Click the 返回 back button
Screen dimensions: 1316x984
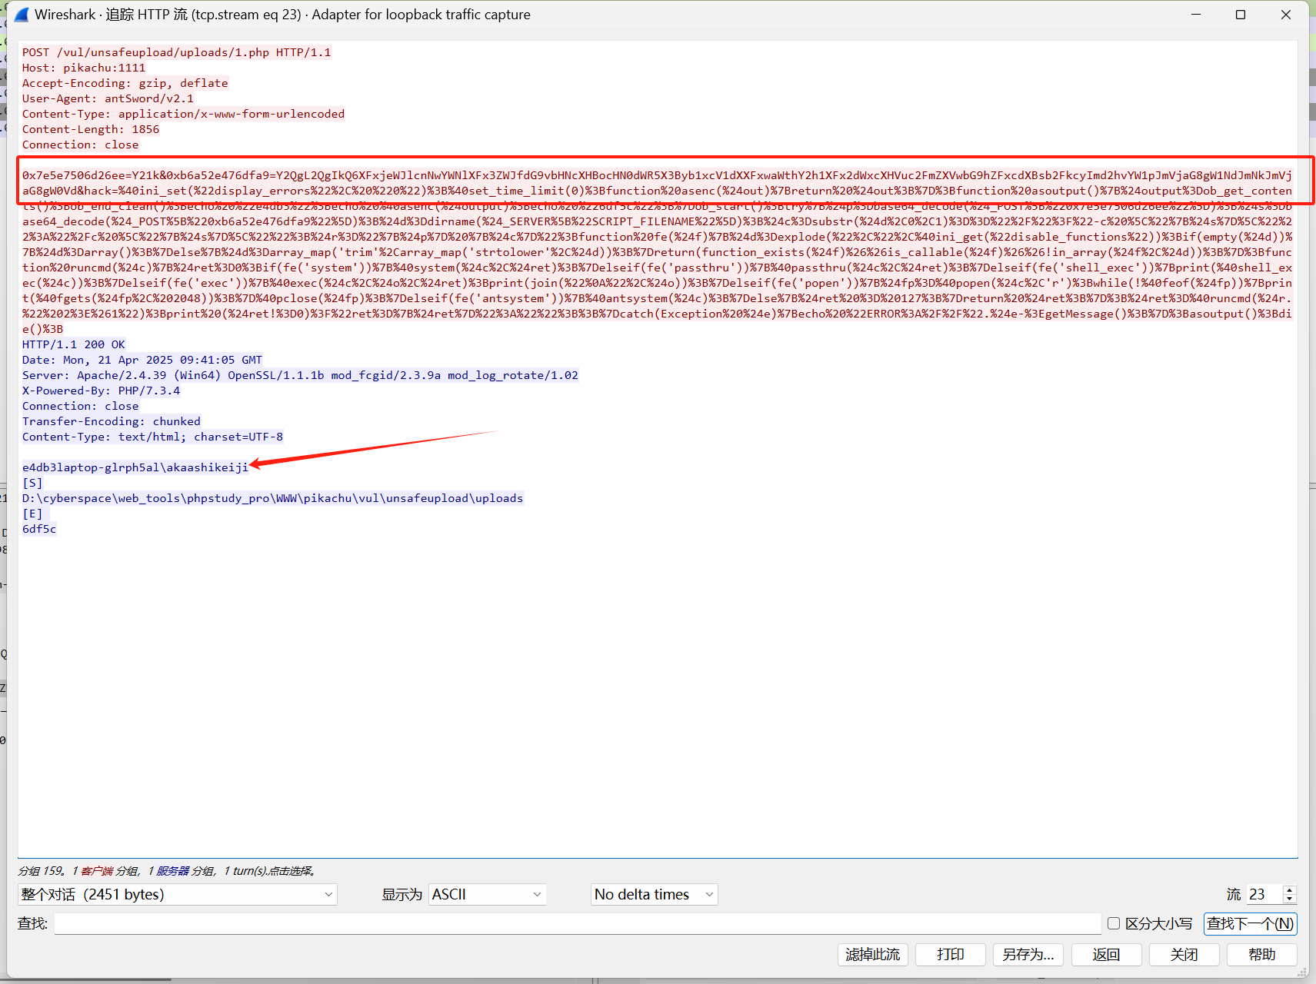pyautogui.click(x=1106, y=954)
